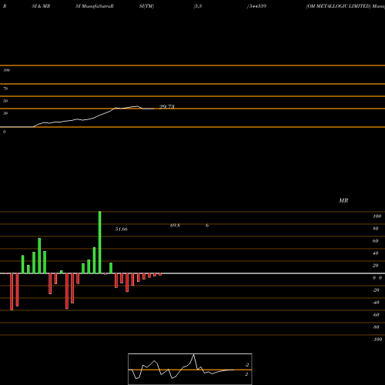The image size is (385, 385).
Task: Click the -60 label on MR axis
Action: click(376, 315)
